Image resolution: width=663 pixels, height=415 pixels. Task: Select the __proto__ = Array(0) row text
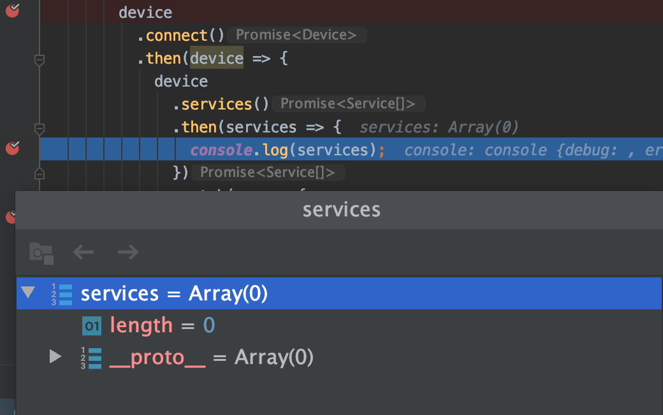tap(212, 358)
